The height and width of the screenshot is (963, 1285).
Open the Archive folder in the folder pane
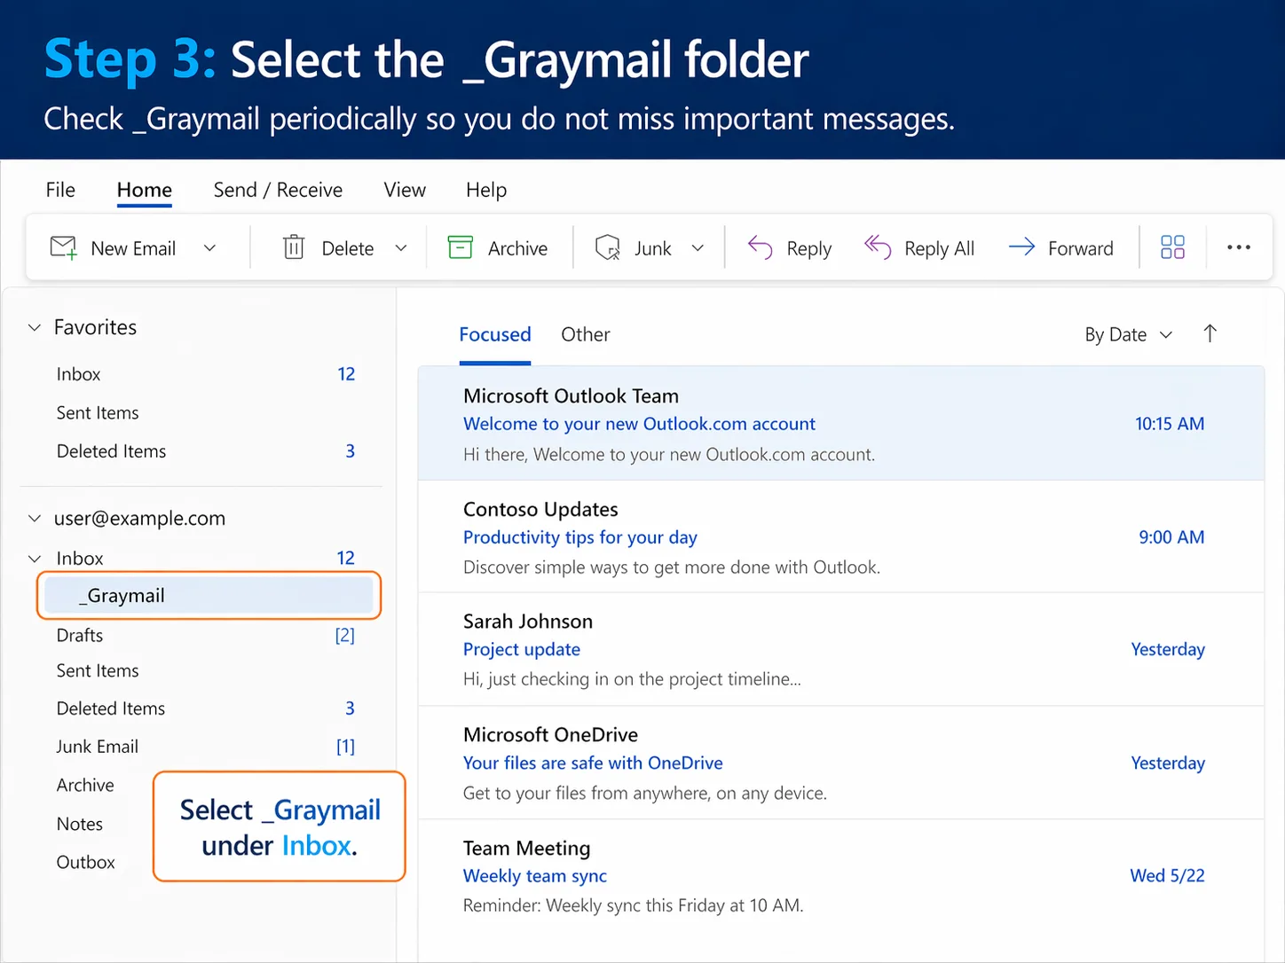click(x=85, y=786)
